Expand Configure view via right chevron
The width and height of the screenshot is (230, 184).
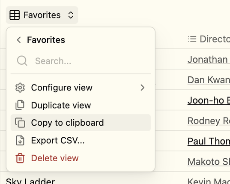coord(143,87)
